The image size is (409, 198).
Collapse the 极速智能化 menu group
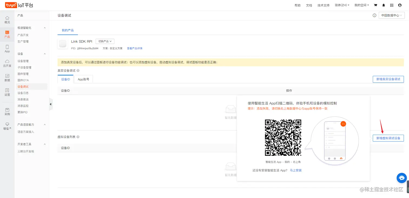(45, 28)
